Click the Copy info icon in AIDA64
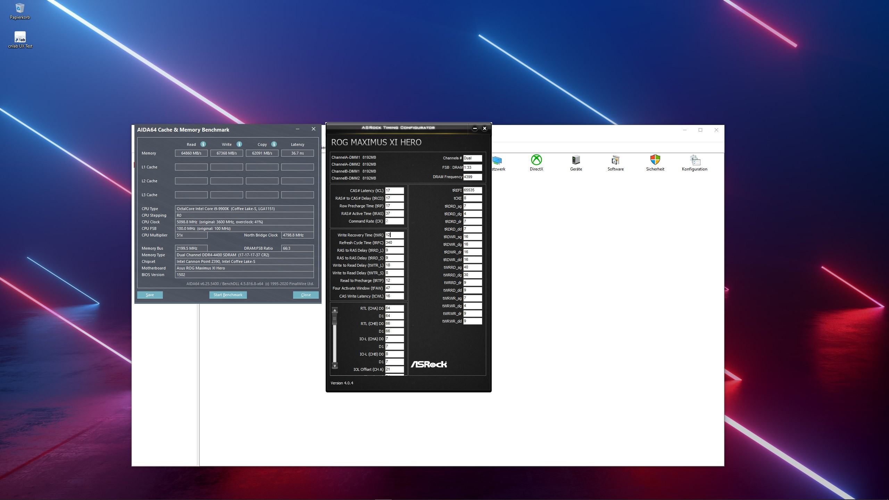889x500 pixels. 274,144
